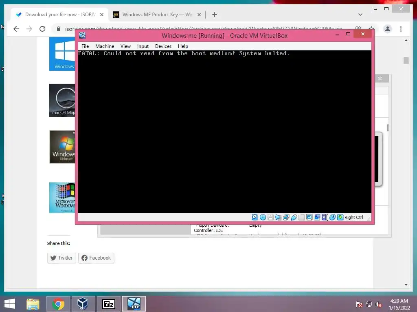Open the Machine menu in VirtualBox
Viewport: 417px width, 312px height.
(x=105, y=46)
